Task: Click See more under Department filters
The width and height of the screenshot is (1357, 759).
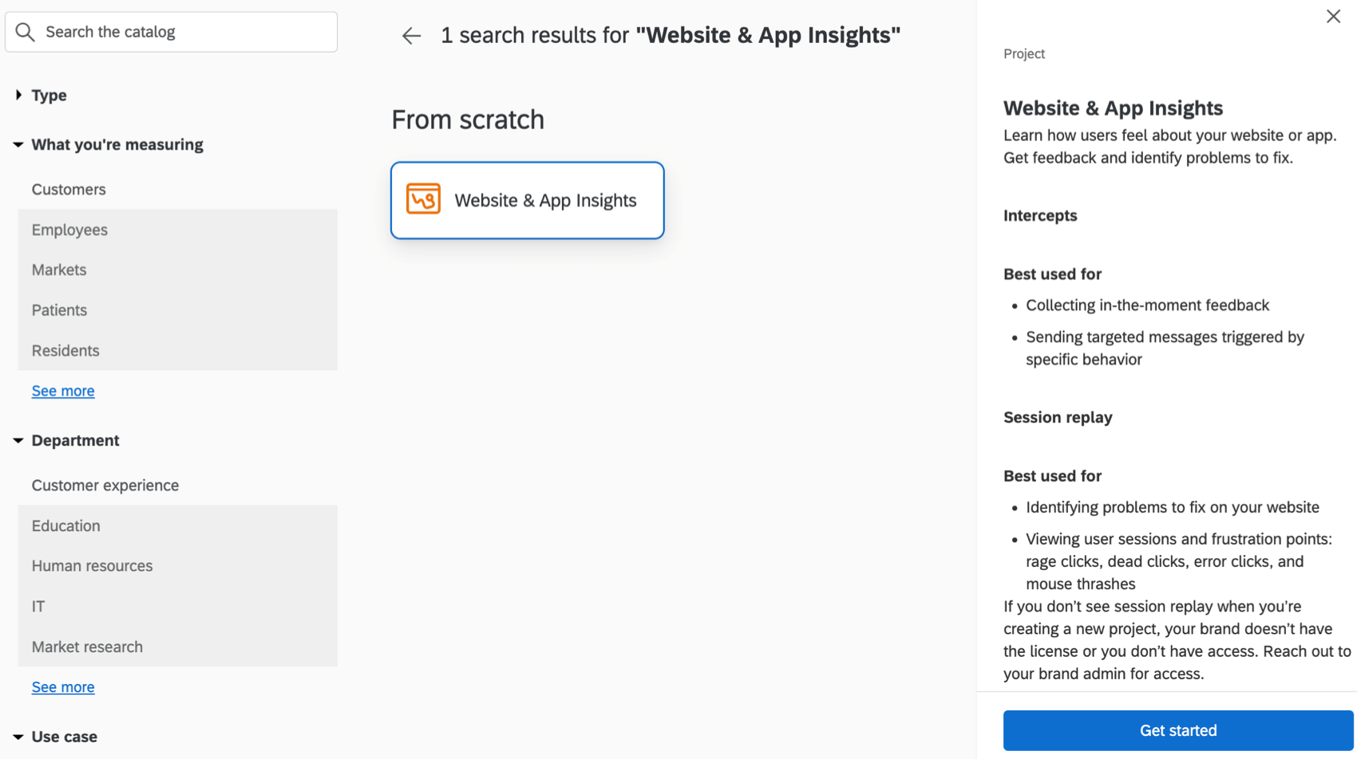Action: coord(62,686)
